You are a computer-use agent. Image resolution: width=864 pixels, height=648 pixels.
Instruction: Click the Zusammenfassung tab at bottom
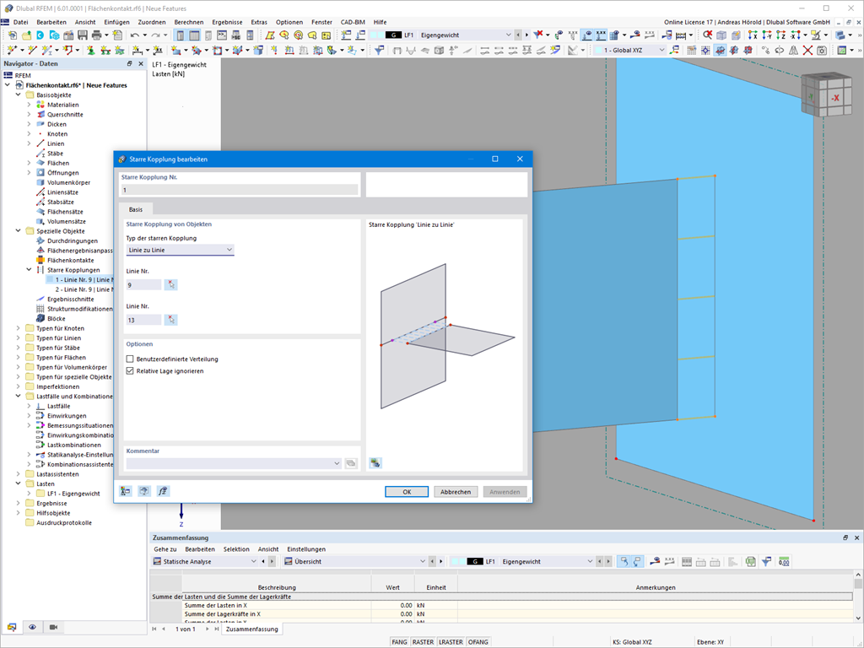click(251, 629)
